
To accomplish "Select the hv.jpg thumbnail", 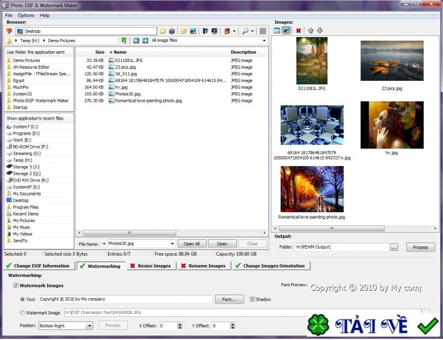I will pyautogui.click(x=392, y=125).
